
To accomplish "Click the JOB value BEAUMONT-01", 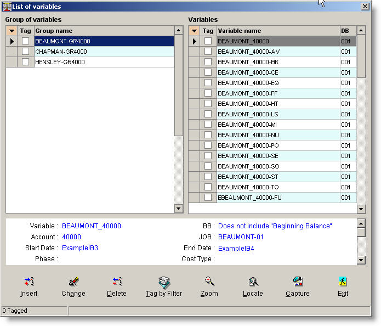I will pos(241,237).
